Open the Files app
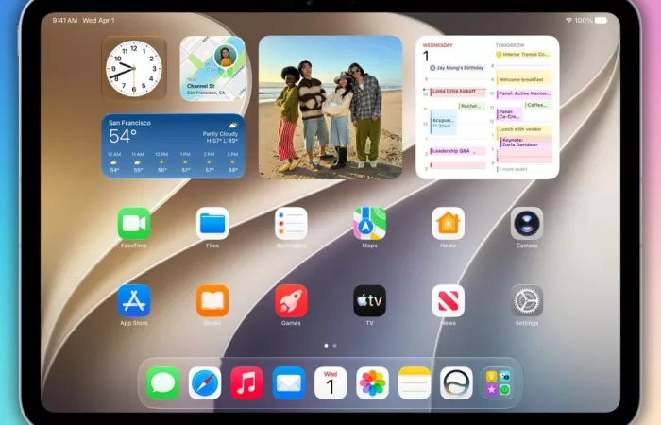The image size is (661, 425). (x=212, y=224)
